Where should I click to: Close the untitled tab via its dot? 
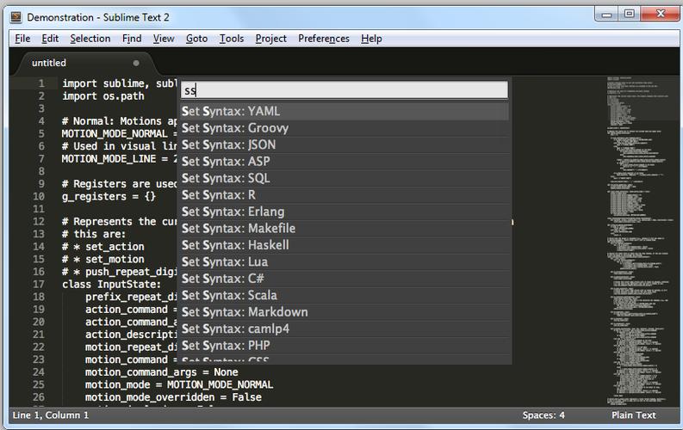pos(136,63)
